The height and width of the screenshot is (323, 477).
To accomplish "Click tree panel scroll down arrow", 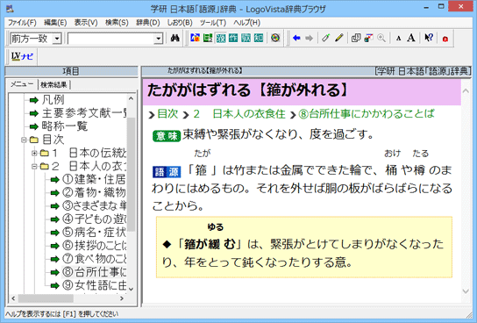I will 131,289.
